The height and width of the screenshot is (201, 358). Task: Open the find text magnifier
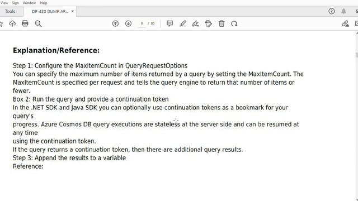tap(38, 23)
